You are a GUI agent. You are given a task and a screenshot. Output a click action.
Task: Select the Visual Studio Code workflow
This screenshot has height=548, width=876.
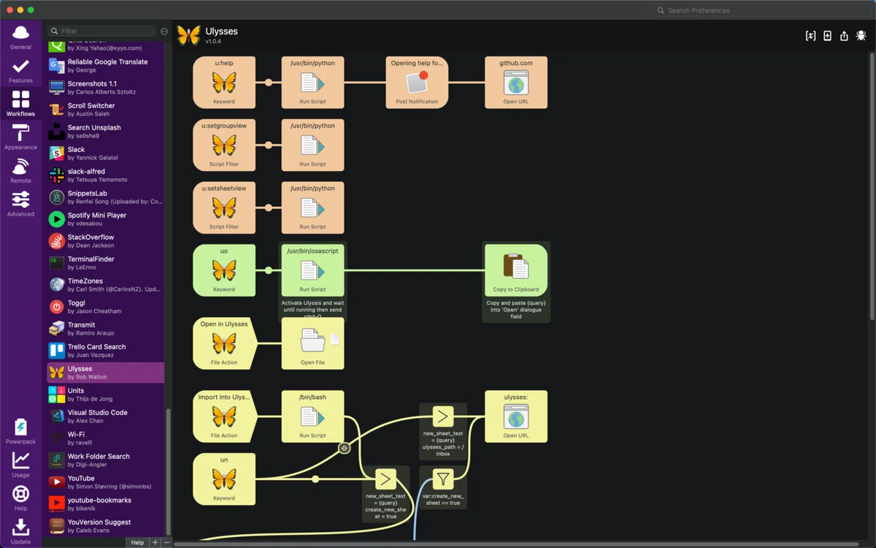106,416
